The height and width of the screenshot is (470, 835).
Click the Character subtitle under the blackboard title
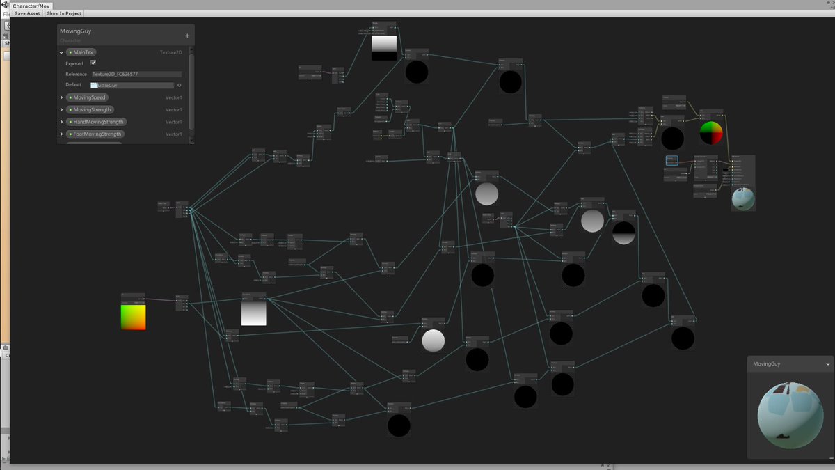tap(70, 40)
